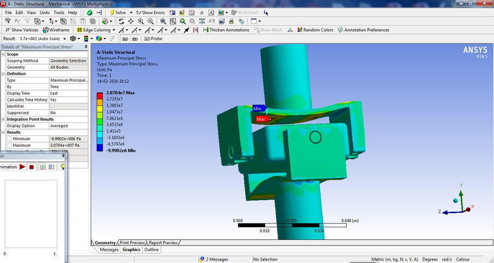Click Show Errors
The height and width of the screenshot is (263, 494).
tap(150, 12)
